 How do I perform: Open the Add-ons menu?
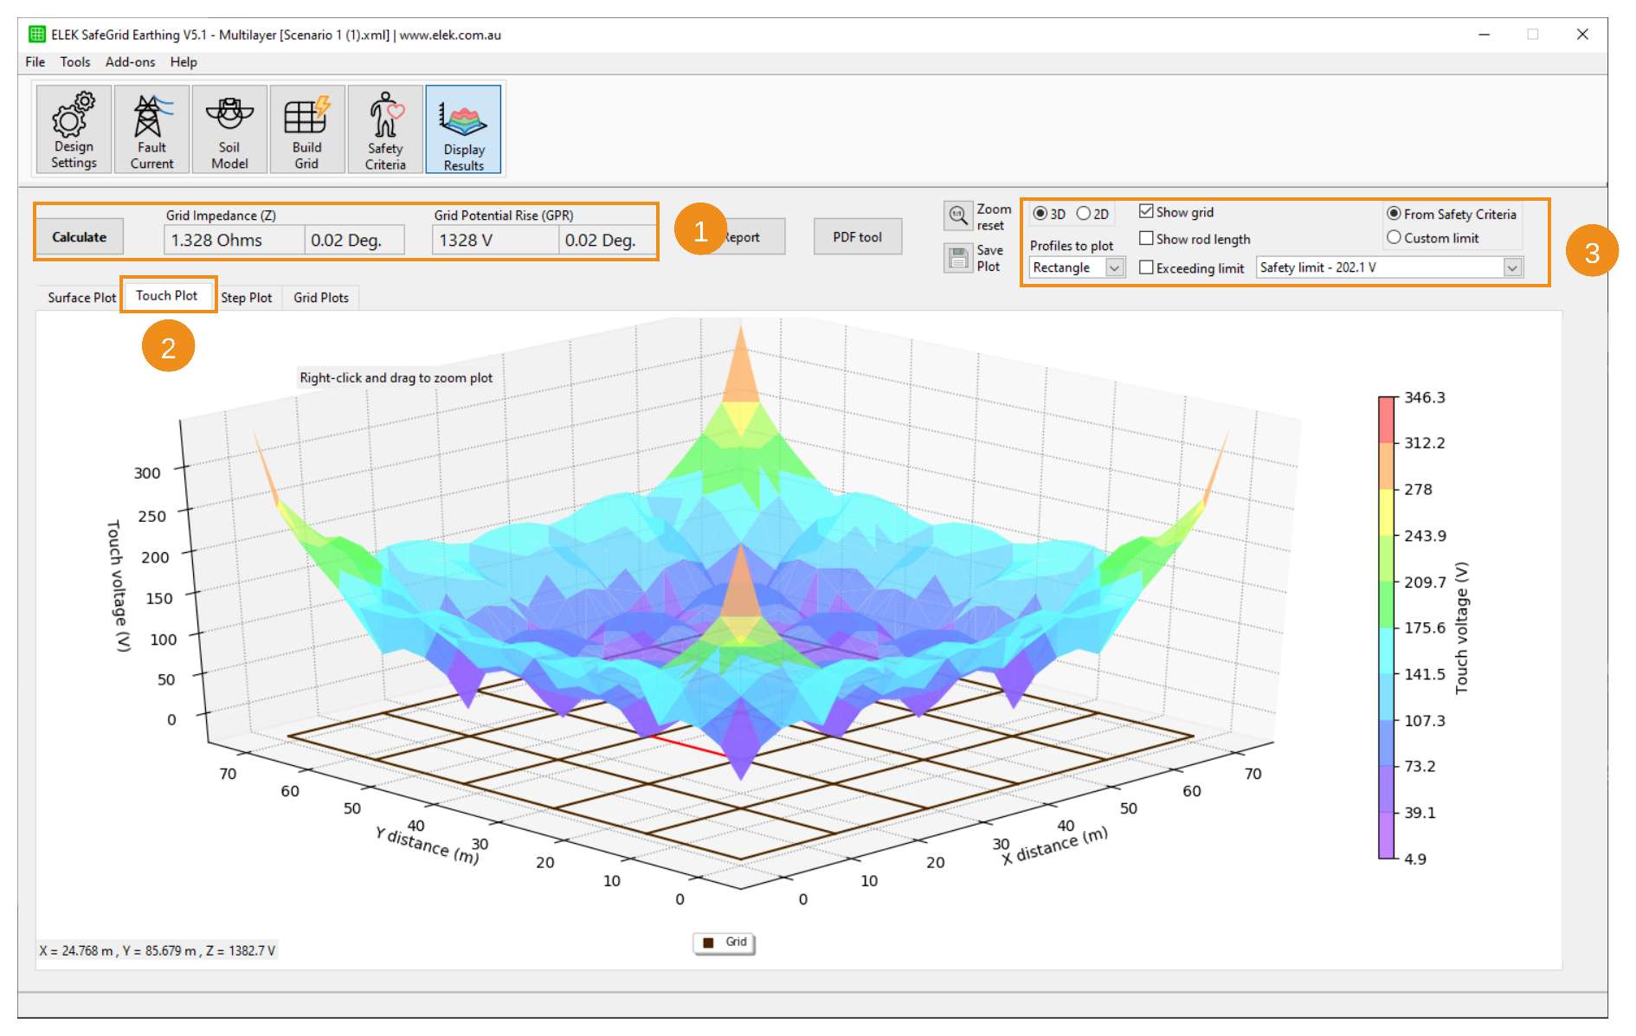click(x=129, y=61)
